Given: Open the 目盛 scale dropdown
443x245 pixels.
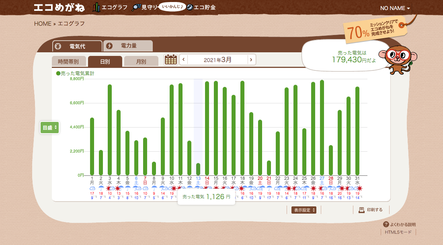Looking at the screenshot, I should 49,128.
